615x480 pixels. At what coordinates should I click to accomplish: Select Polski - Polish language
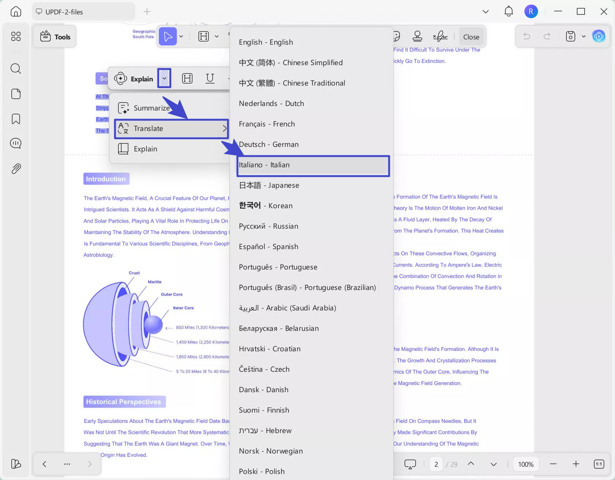(311, 471)
